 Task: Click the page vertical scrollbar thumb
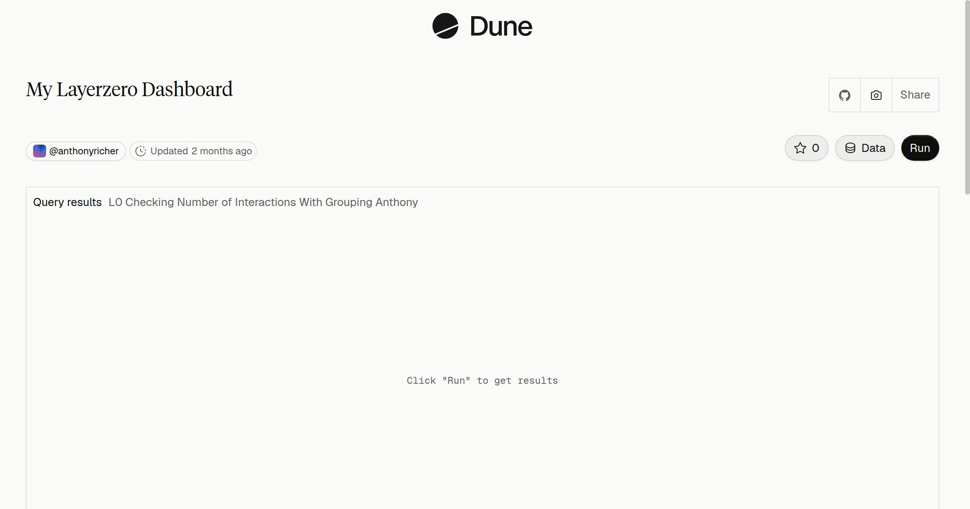point(967,97)
